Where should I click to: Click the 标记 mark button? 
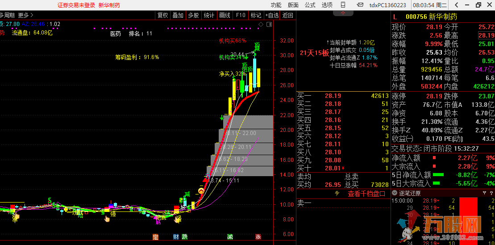click(256, 15)
